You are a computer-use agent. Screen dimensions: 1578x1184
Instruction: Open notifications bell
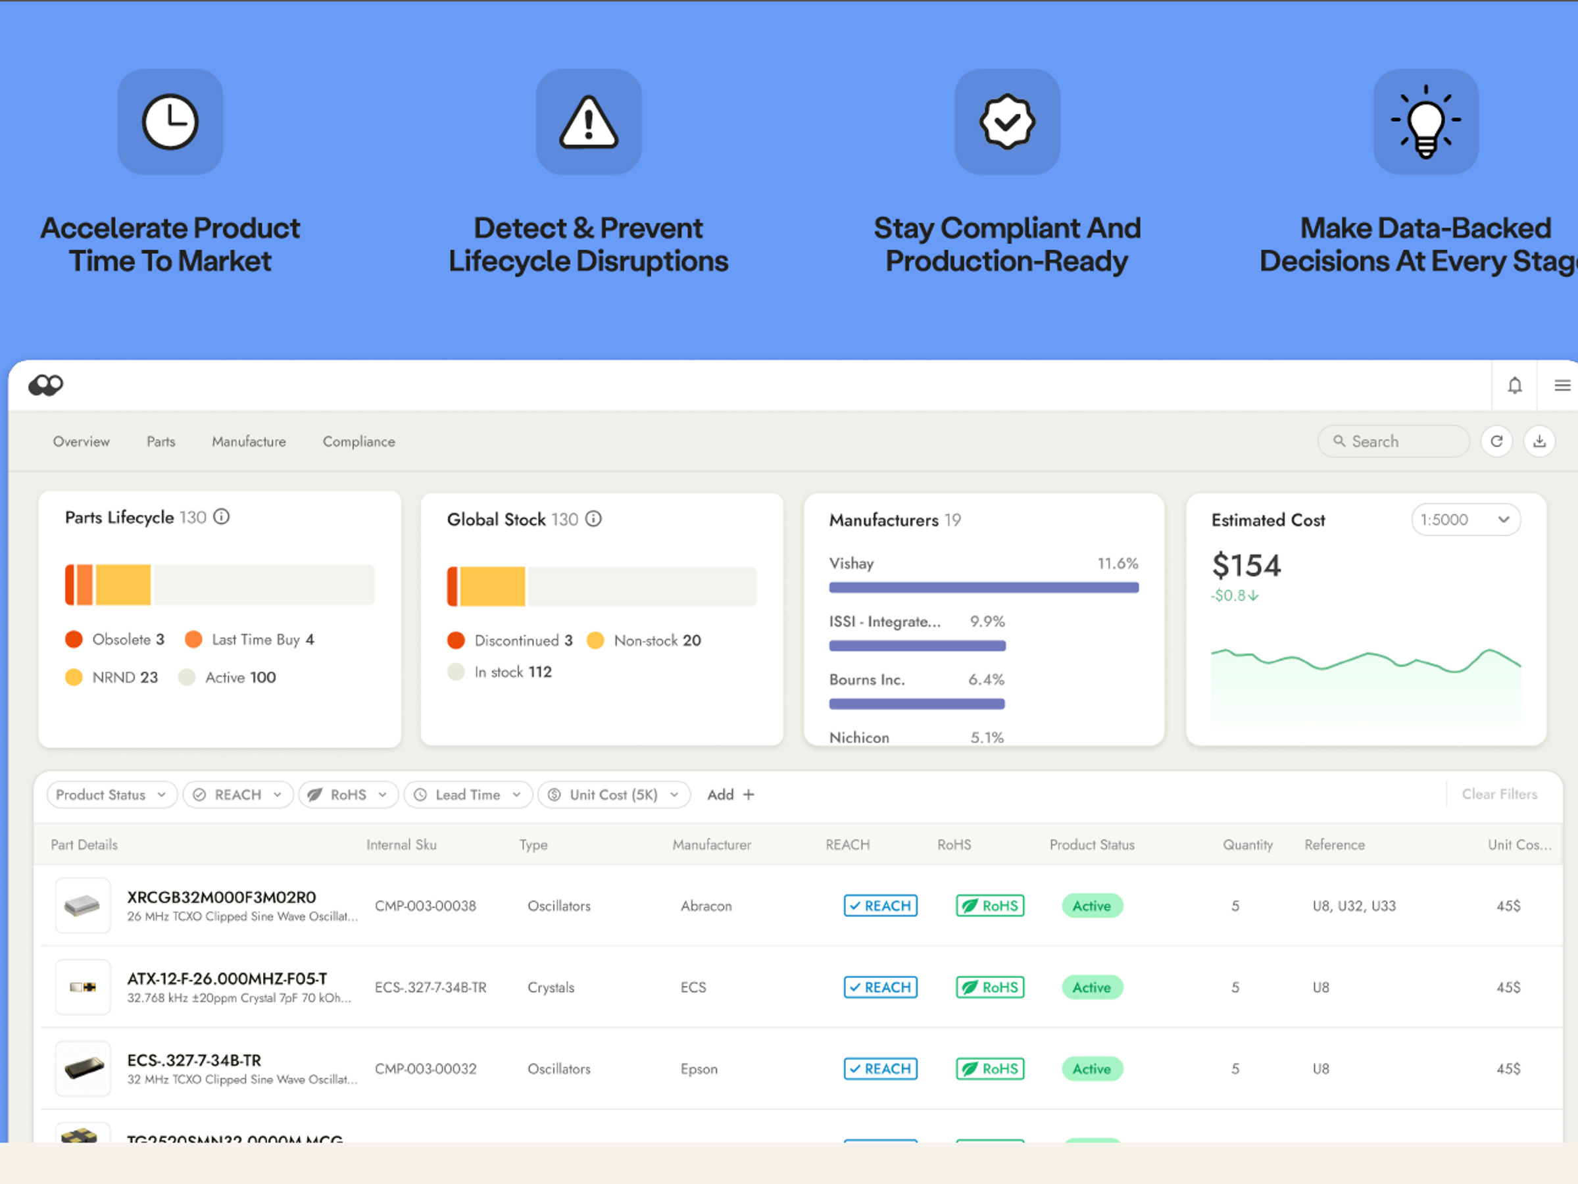[1514, 385]
